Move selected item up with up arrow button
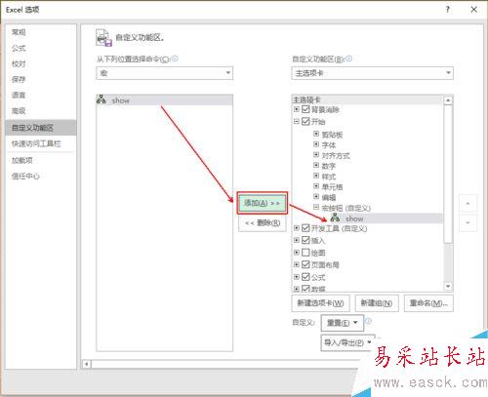Screen dimensions: 488x397 [x=468, y=204]
